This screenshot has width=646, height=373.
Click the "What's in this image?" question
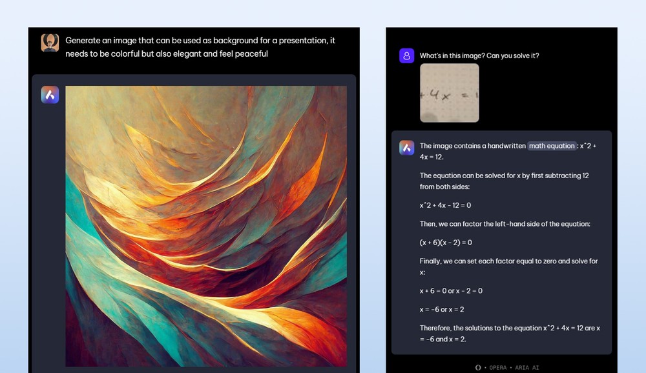[479, 55]
